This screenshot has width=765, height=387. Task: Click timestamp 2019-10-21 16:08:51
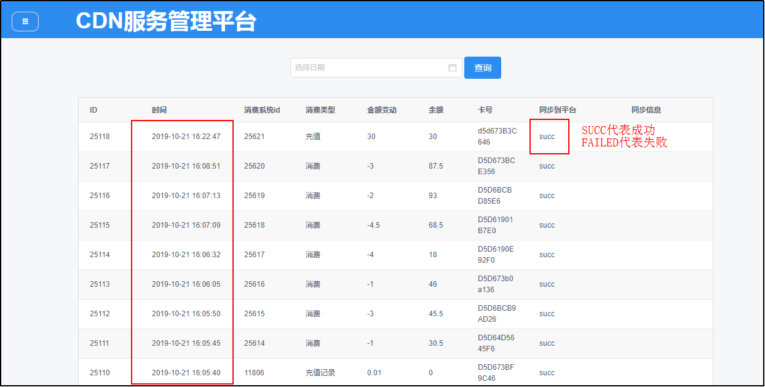(186, 166)
